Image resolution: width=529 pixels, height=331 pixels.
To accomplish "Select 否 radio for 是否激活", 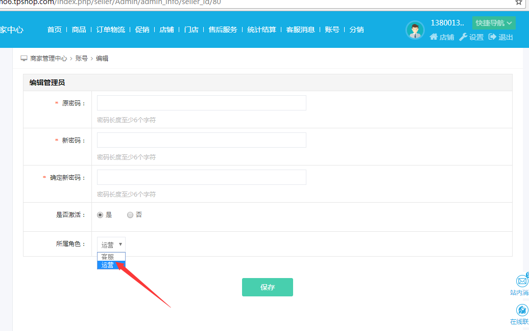I will pos(130,215).
